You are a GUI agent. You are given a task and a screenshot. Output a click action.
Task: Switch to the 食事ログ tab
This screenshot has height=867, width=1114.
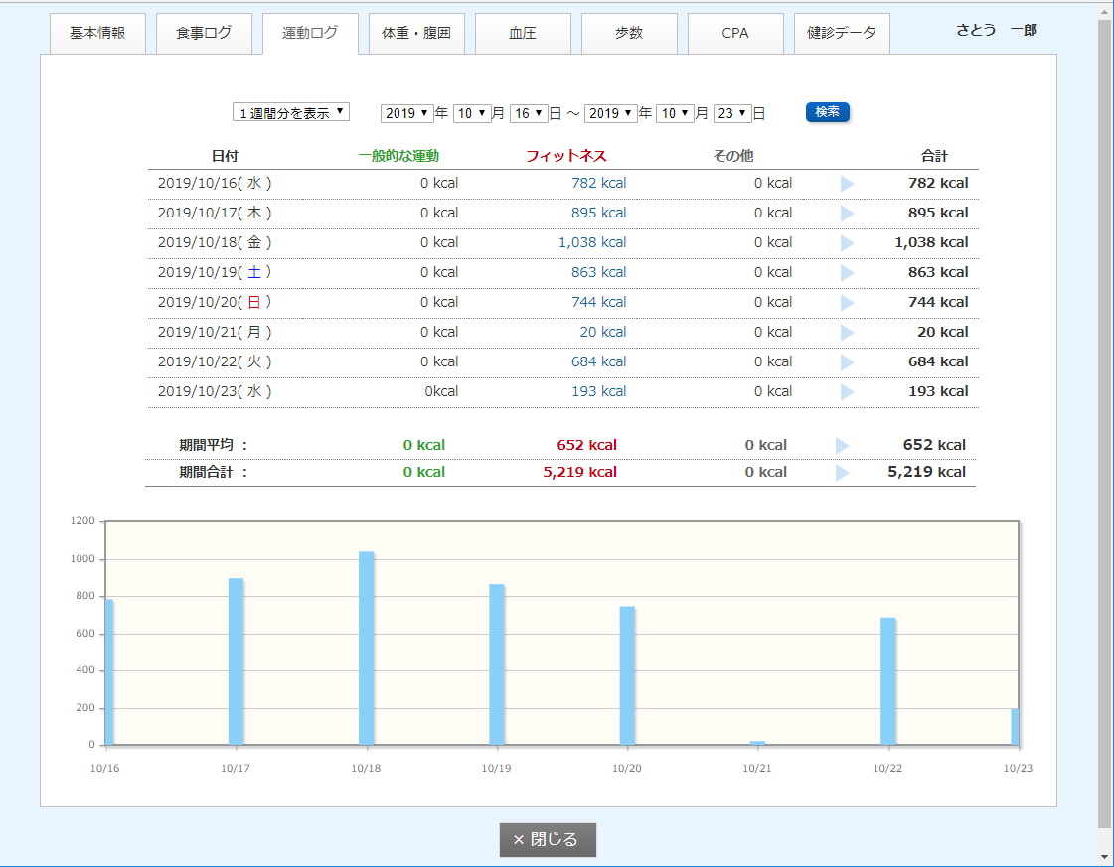coord(204,33)
